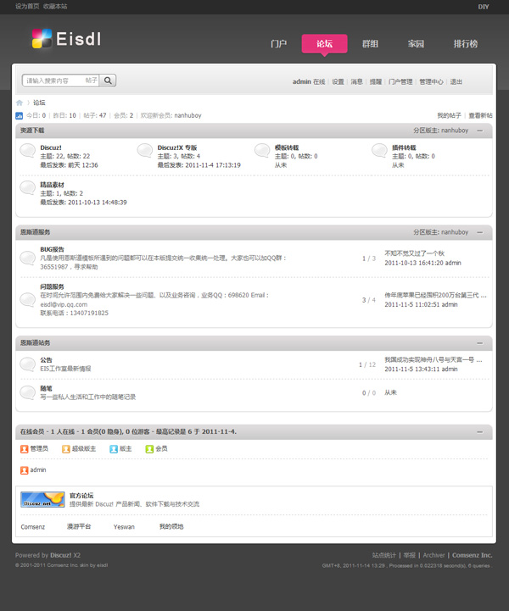Click the 插件转载 forum bubble icon
Image resolution: width=509 pixels, height=611 pixels.
379,150
